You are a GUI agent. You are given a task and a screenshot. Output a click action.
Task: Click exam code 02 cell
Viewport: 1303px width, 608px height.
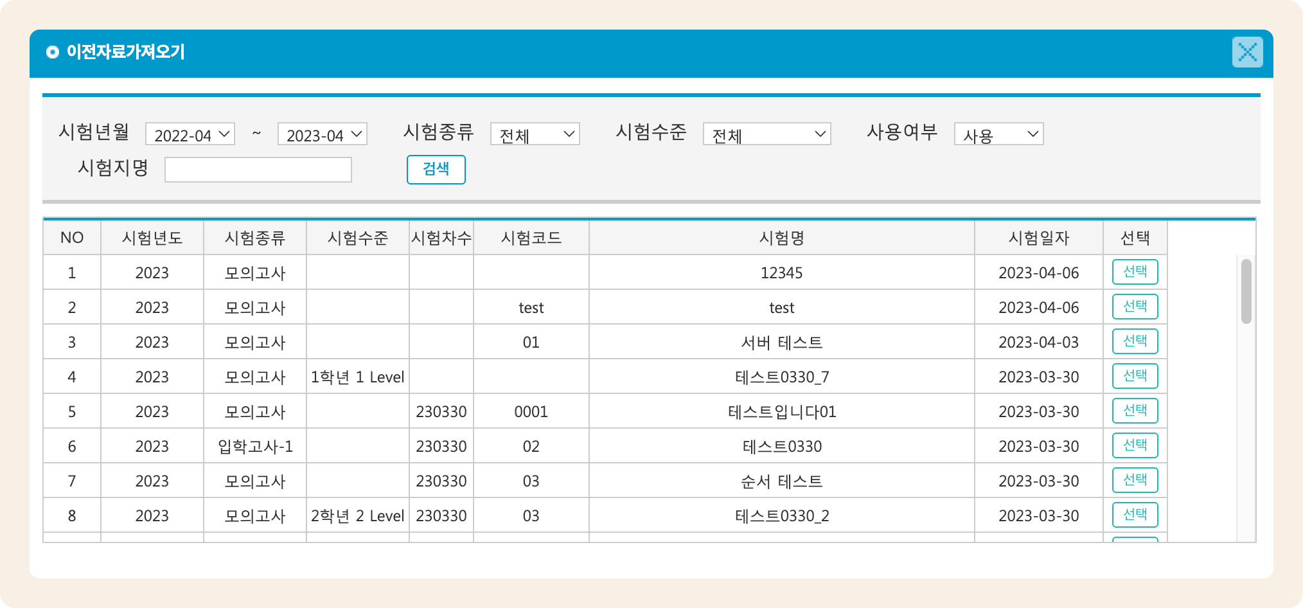point(531,446)
